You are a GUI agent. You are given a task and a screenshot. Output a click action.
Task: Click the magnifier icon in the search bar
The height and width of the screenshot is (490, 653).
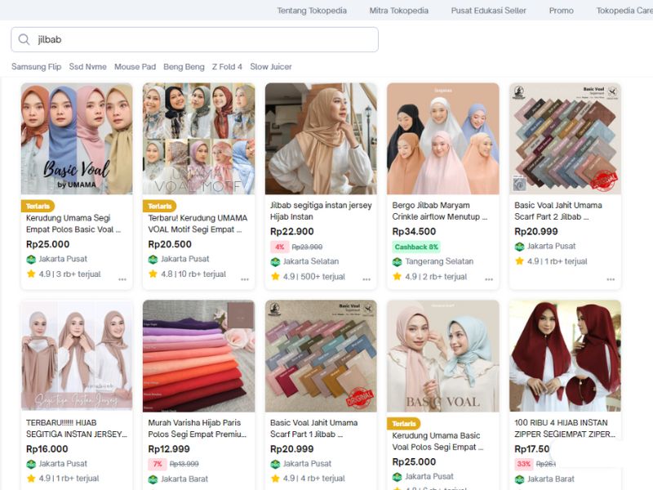click(22, 38)
